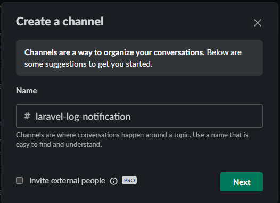The height and width of the screenshot is (203, 280).
Task: Click 'Create a channel' heading
Action: coord(60,22)
